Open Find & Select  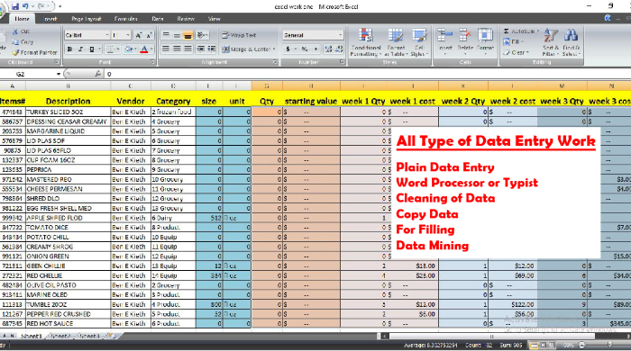[x=571, y=42]
